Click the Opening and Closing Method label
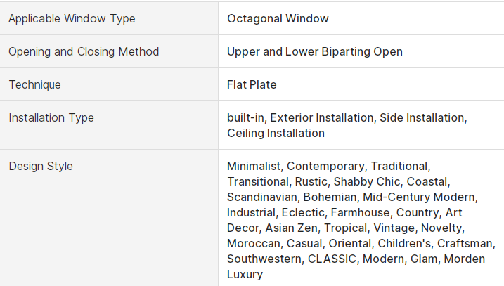Image resolution: width=504 pixels, height=286 pixels. pos(84,52)
